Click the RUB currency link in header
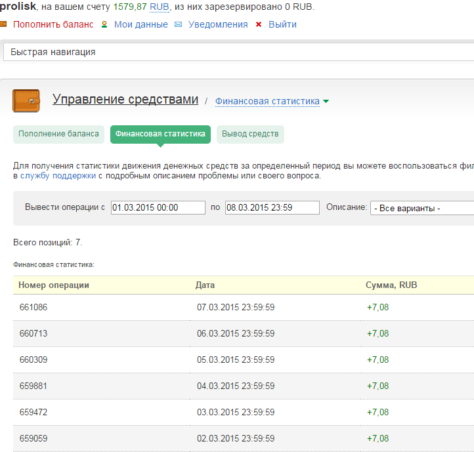This screenshot has height=452, width=474. (160, 7)
